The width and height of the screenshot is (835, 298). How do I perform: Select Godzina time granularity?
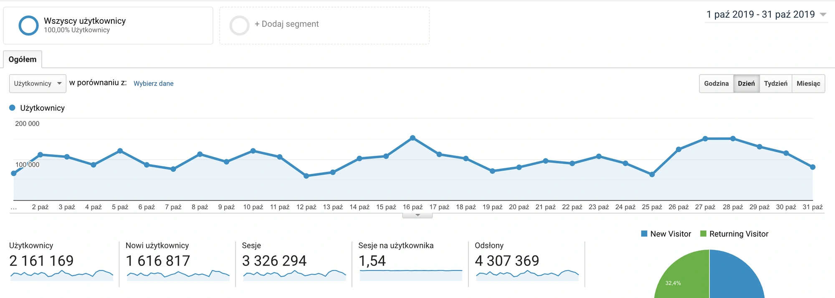(716, 83)
